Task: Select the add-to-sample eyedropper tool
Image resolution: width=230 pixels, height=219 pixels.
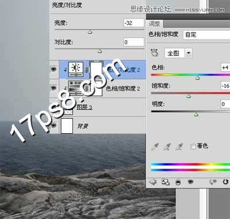Action: click(x=167, y=147)
